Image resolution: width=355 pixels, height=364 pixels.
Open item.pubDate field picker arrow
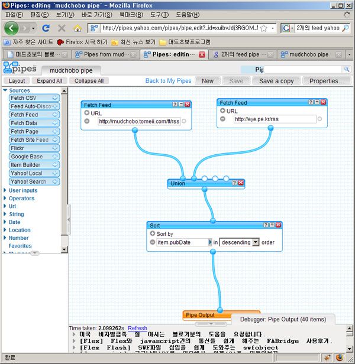tap(210, 242)
